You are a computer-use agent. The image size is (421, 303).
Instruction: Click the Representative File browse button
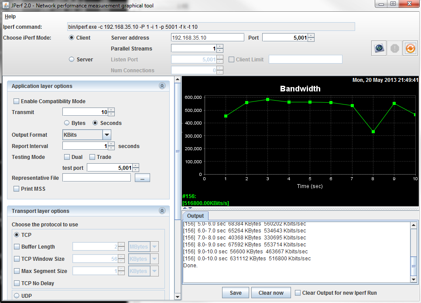tap(142, 178)
